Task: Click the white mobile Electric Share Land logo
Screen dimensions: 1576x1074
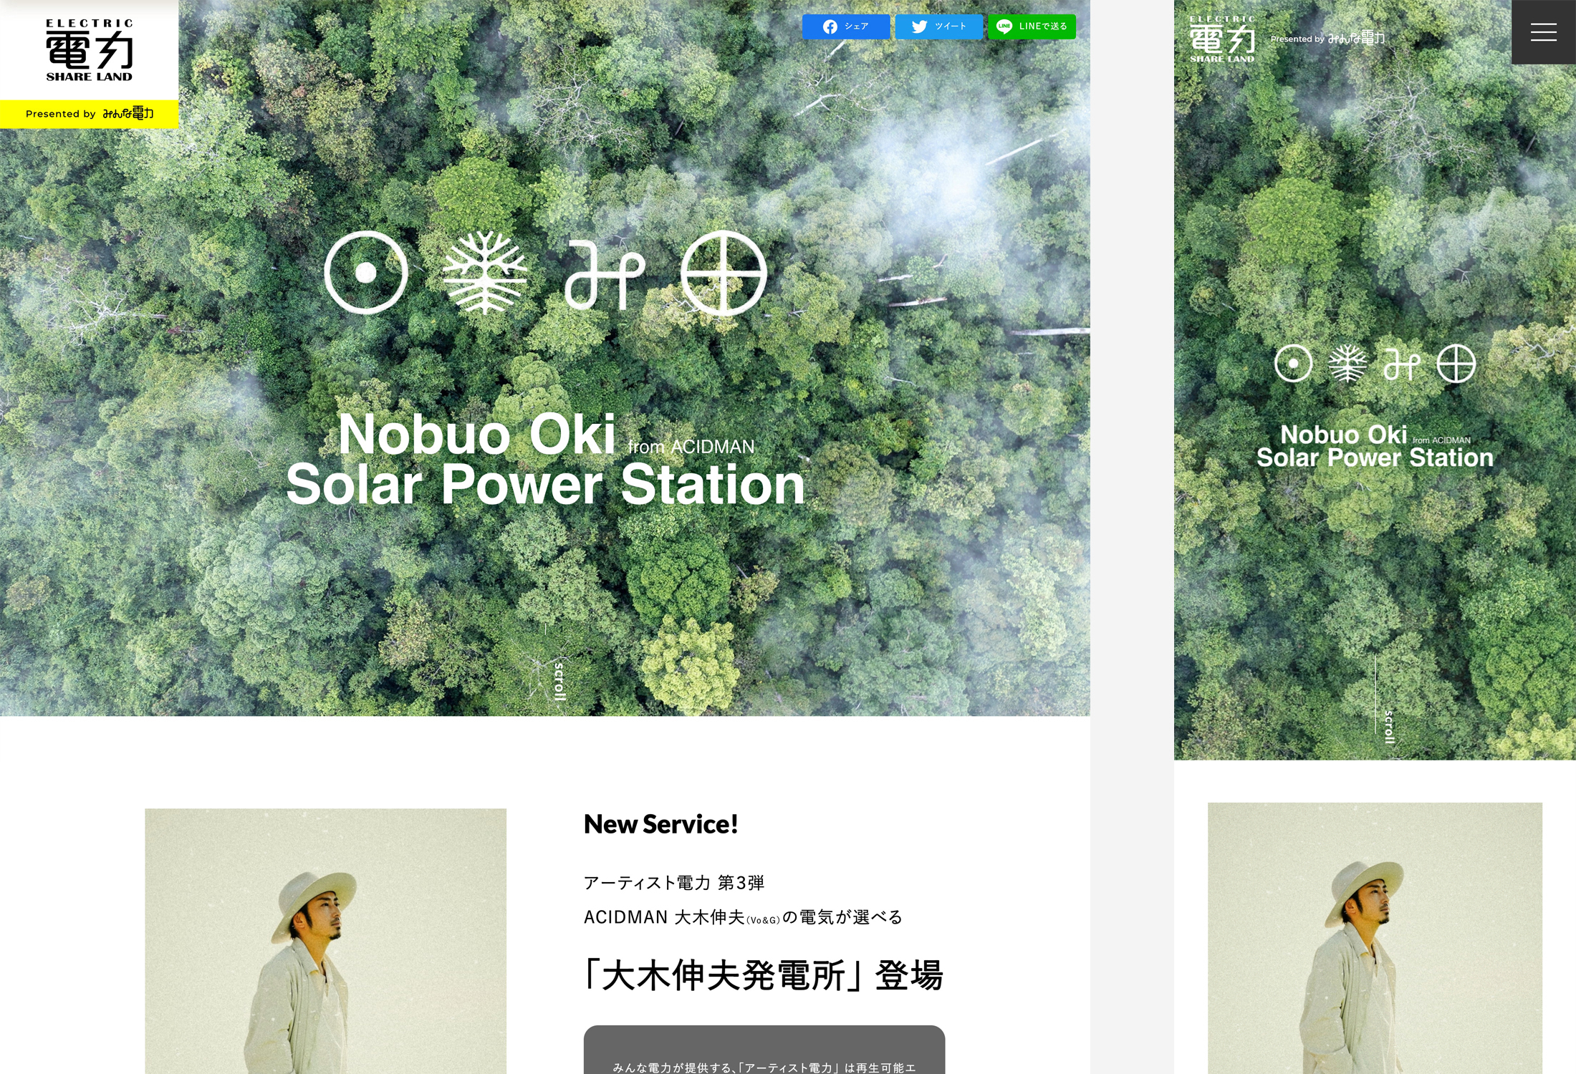Action: click(x=1222, y=39)
